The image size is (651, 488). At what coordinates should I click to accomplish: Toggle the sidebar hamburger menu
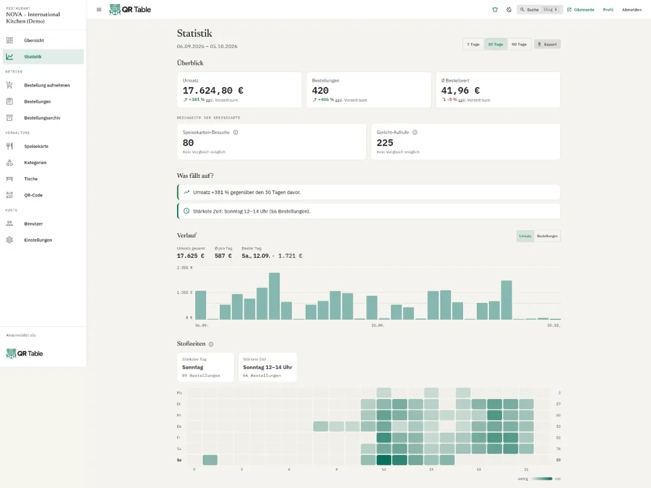click(x=99, y=10)
